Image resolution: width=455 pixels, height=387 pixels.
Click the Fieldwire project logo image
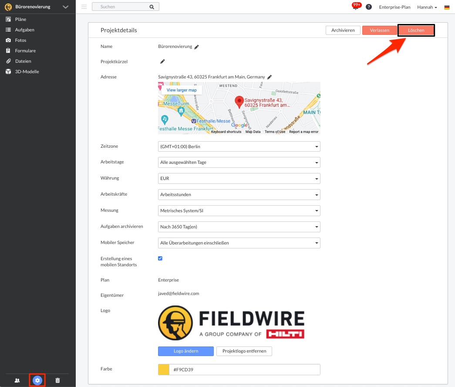coord(231,323)
